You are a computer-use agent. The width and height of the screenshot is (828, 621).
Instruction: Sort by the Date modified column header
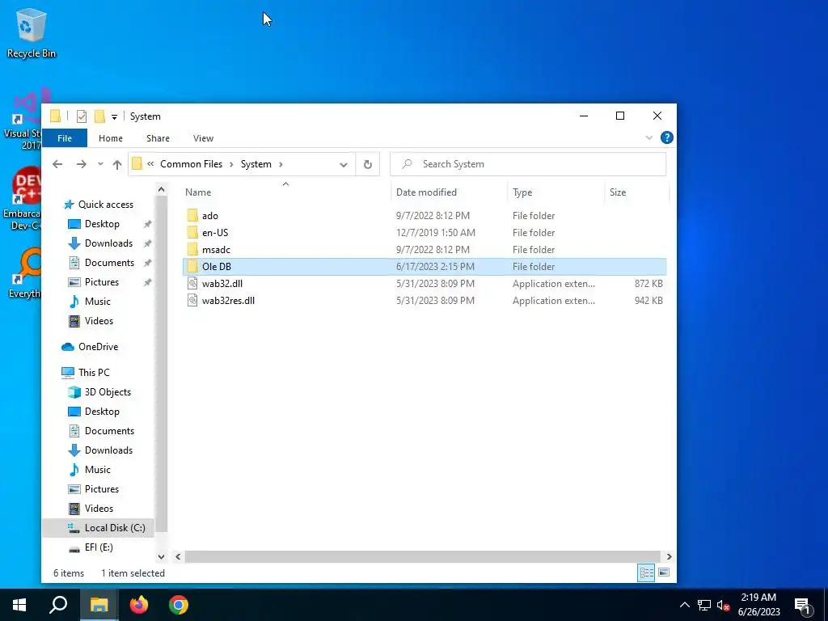[x=450, y=192]
